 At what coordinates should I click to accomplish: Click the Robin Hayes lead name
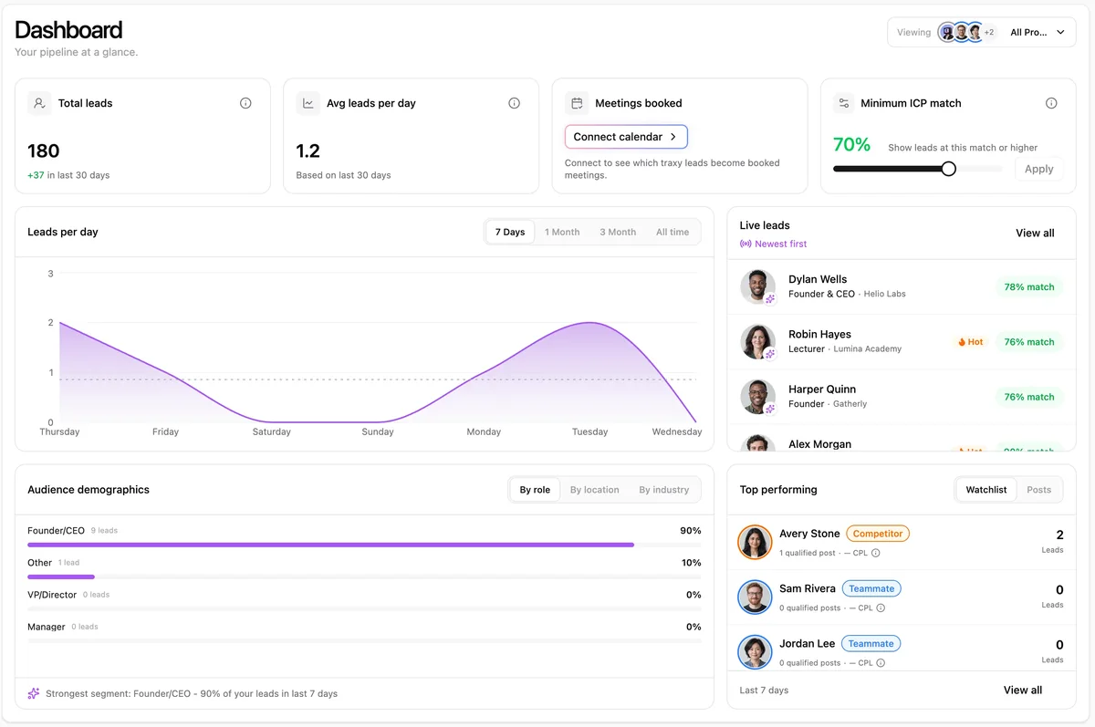click(819, 334)
